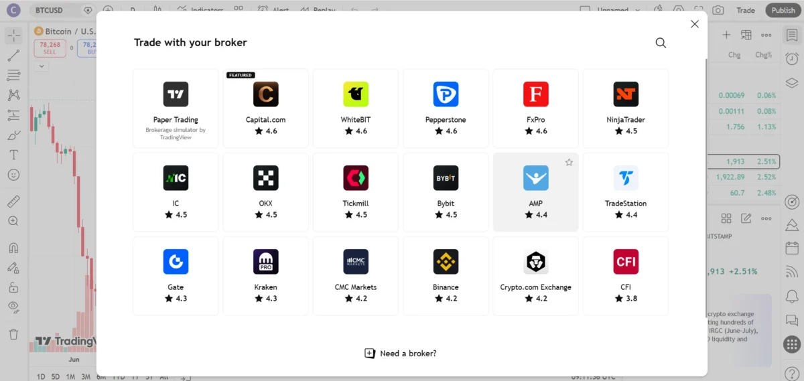Select the Fib retracement tool
The image size is (804, 381).
click(x=13, y=75)
